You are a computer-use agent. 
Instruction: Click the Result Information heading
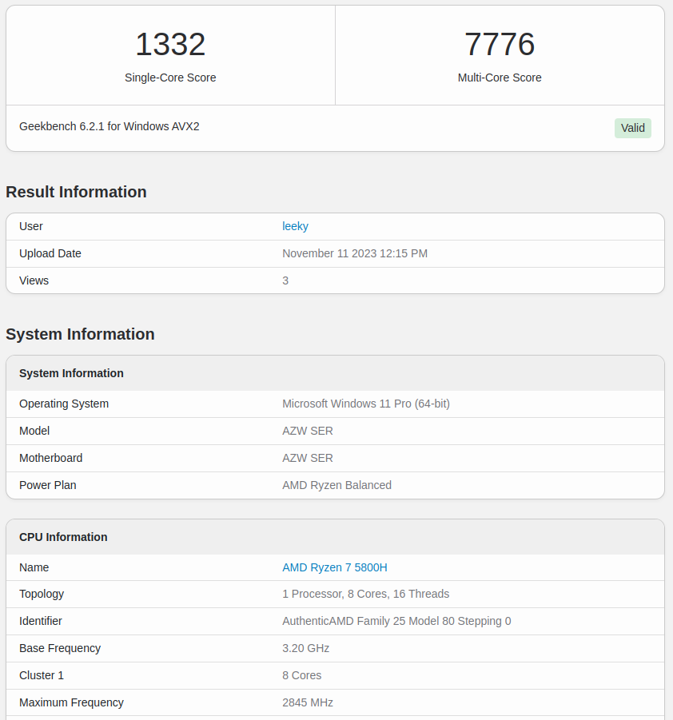(76, 192)
